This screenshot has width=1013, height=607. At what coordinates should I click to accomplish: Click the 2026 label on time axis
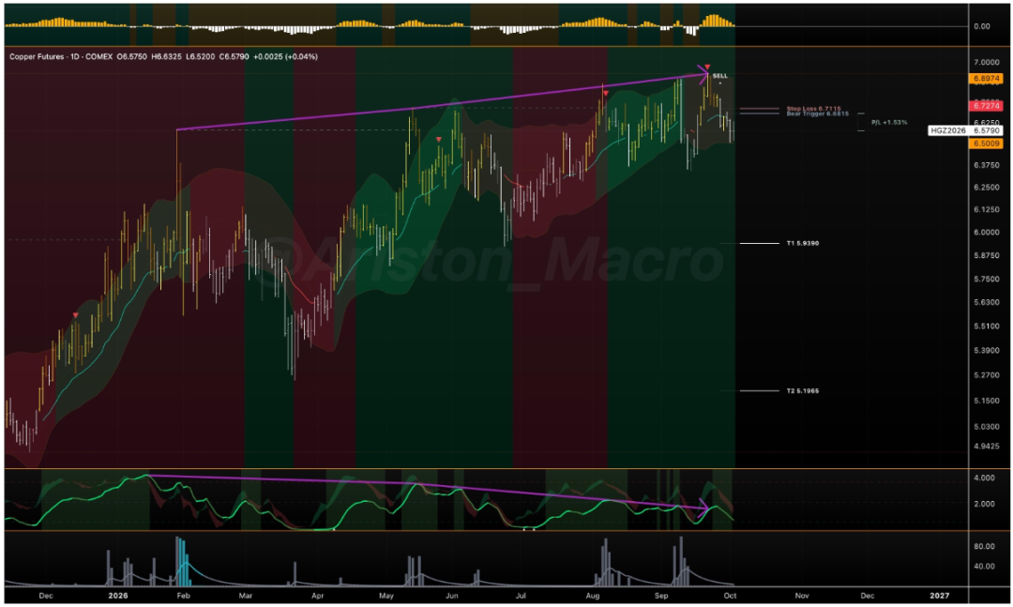pyautogui.click(x=117, y=596)
